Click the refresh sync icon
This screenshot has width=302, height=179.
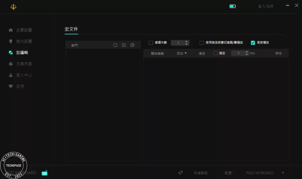(x=180, y=173)
